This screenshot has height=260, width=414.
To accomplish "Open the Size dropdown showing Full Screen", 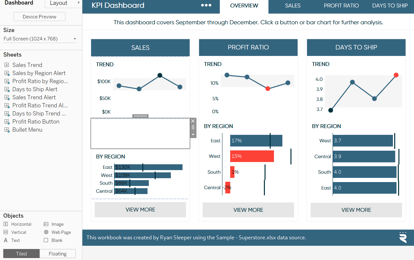I will pos(40,39).
